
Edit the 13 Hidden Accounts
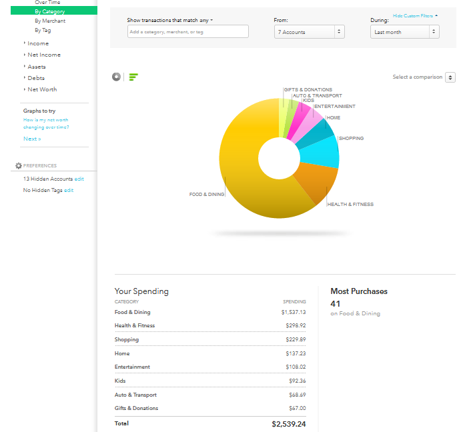(x=79, y=179)
